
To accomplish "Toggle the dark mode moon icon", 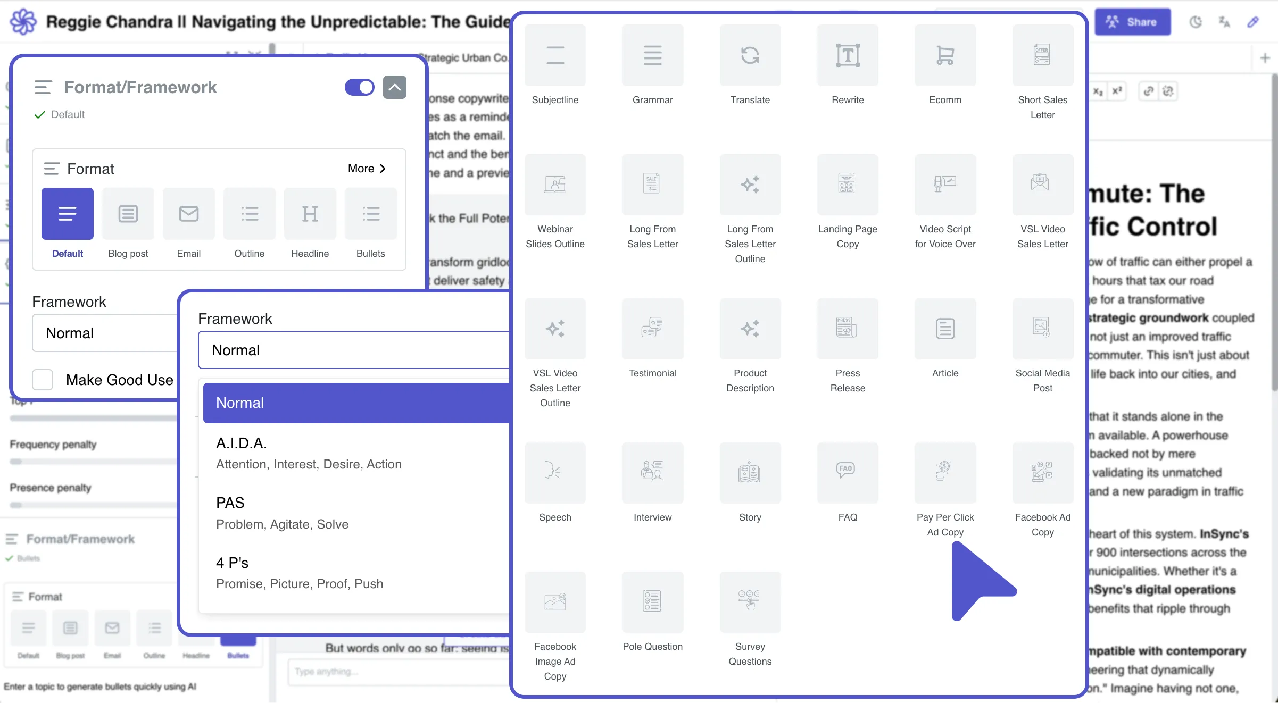I will [1196, 22].
